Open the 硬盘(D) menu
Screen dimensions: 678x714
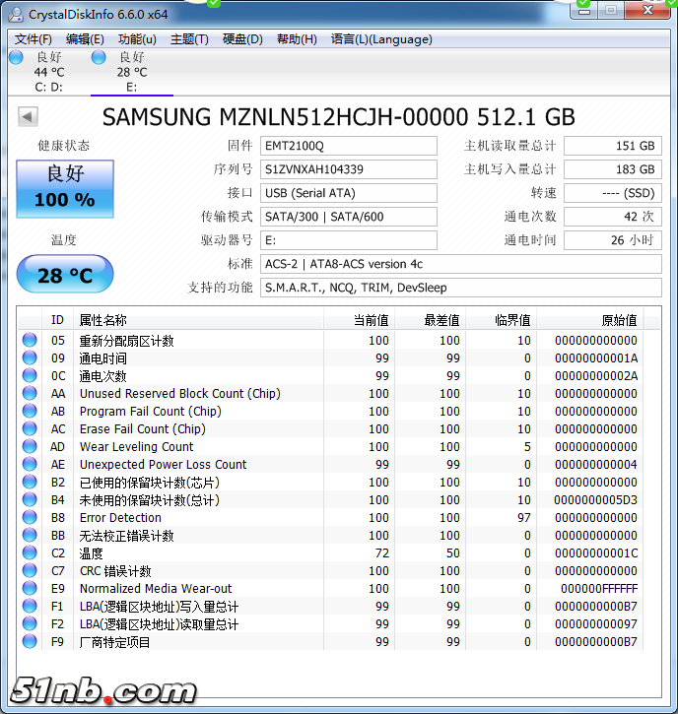pyautogui.click(x=242, y=39)
